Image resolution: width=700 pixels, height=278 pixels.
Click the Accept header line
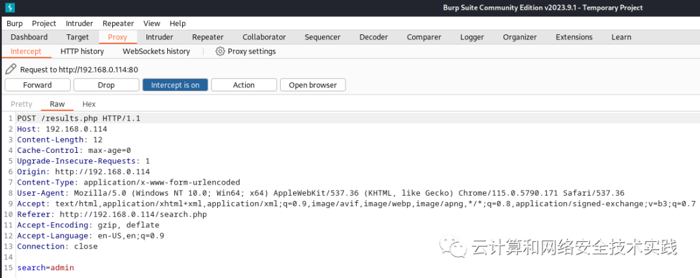pos(356,204)
